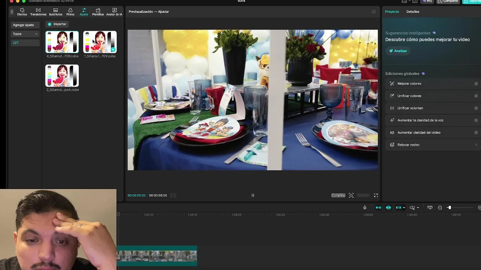Expand the Retocar rostro option
The height and width of the screenshot is (270, 481).
pyautogui.click(x=476, y=145)
